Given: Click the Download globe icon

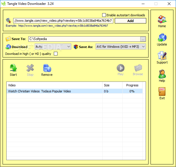Looking at the screenshot, I should [8, 47].
